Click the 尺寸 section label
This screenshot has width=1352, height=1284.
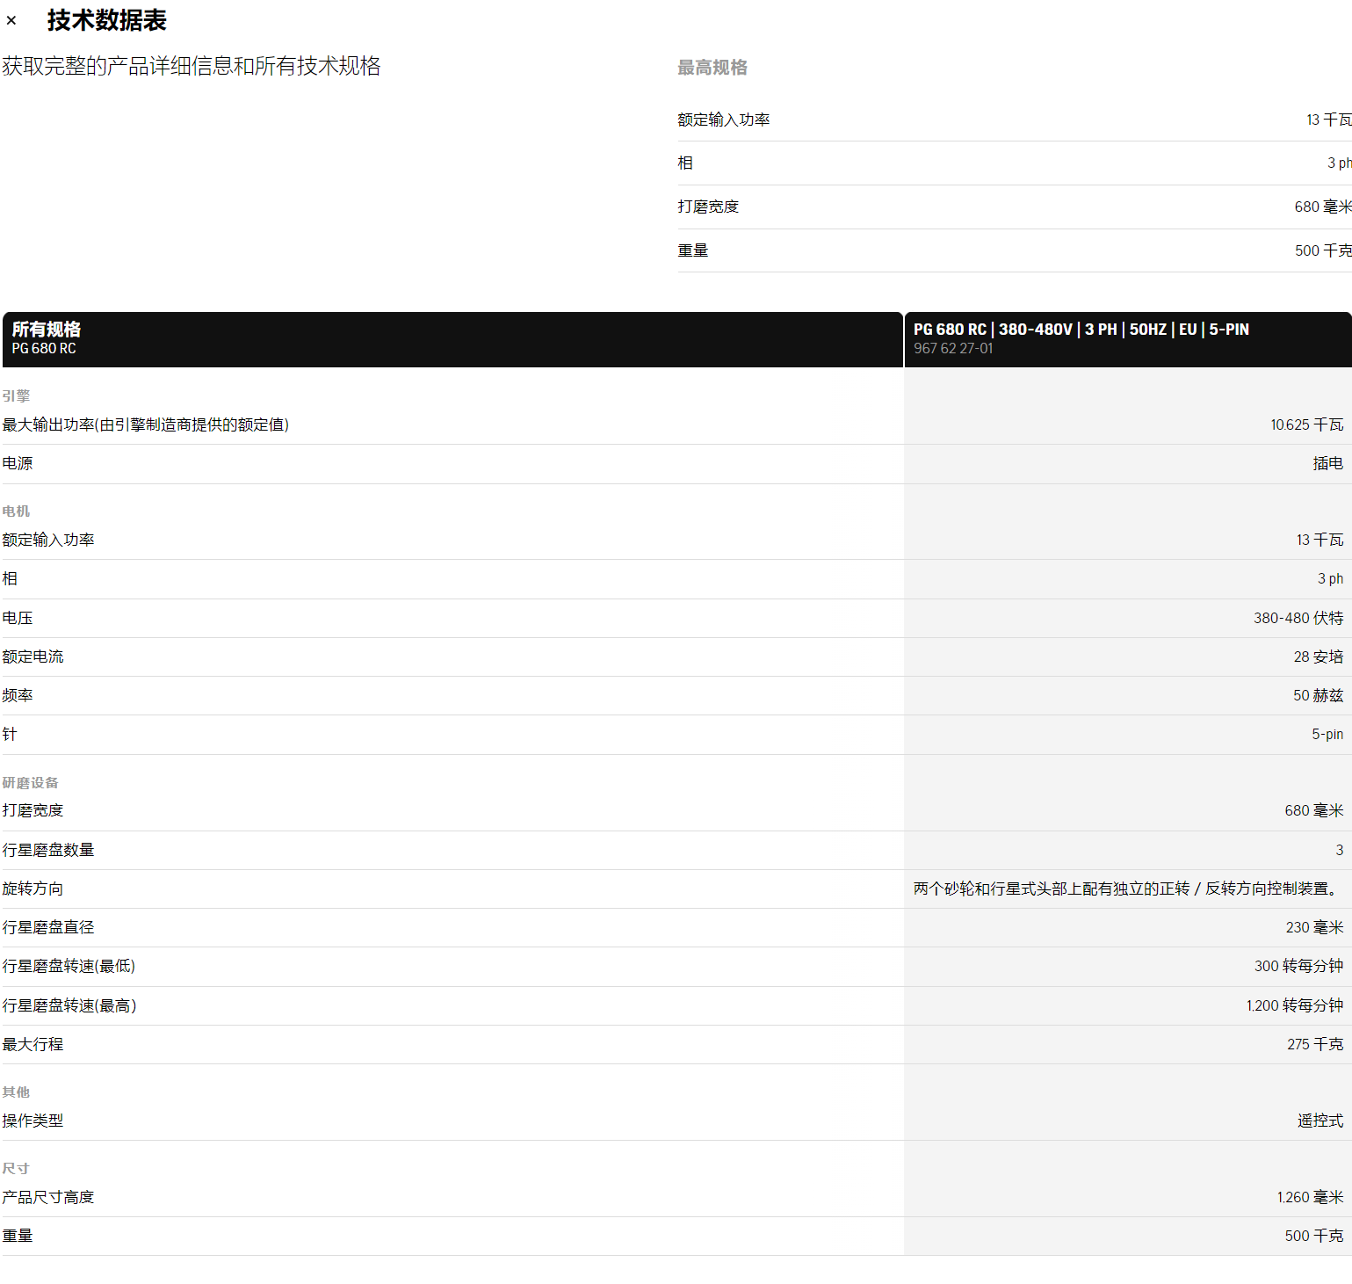click(x=16, y=1169)
